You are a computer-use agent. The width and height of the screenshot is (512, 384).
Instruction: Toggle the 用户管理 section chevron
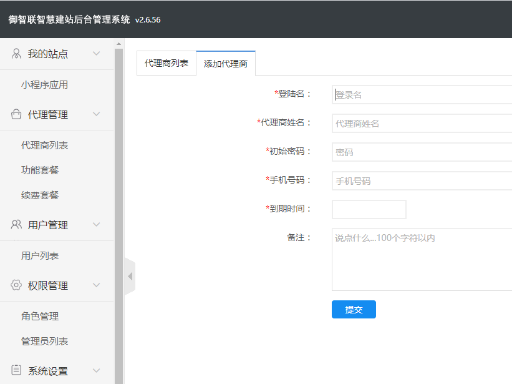(x=96, y=225)
